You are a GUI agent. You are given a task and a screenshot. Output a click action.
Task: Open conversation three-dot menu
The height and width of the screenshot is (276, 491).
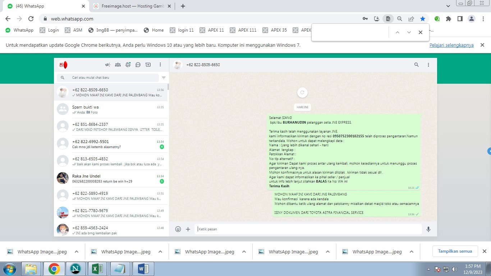pos(428,65)
